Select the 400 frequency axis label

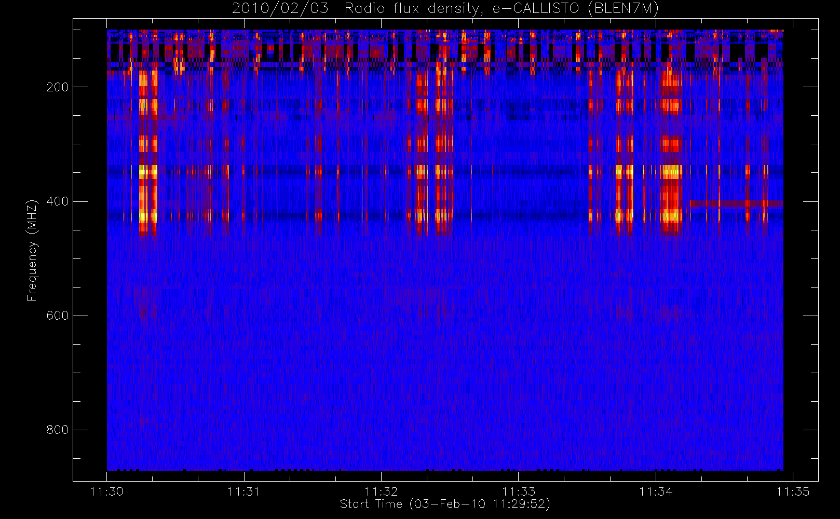click(57, 201)
